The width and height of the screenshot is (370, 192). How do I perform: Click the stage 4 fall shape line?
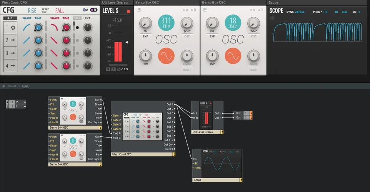(x=54, y=66)
